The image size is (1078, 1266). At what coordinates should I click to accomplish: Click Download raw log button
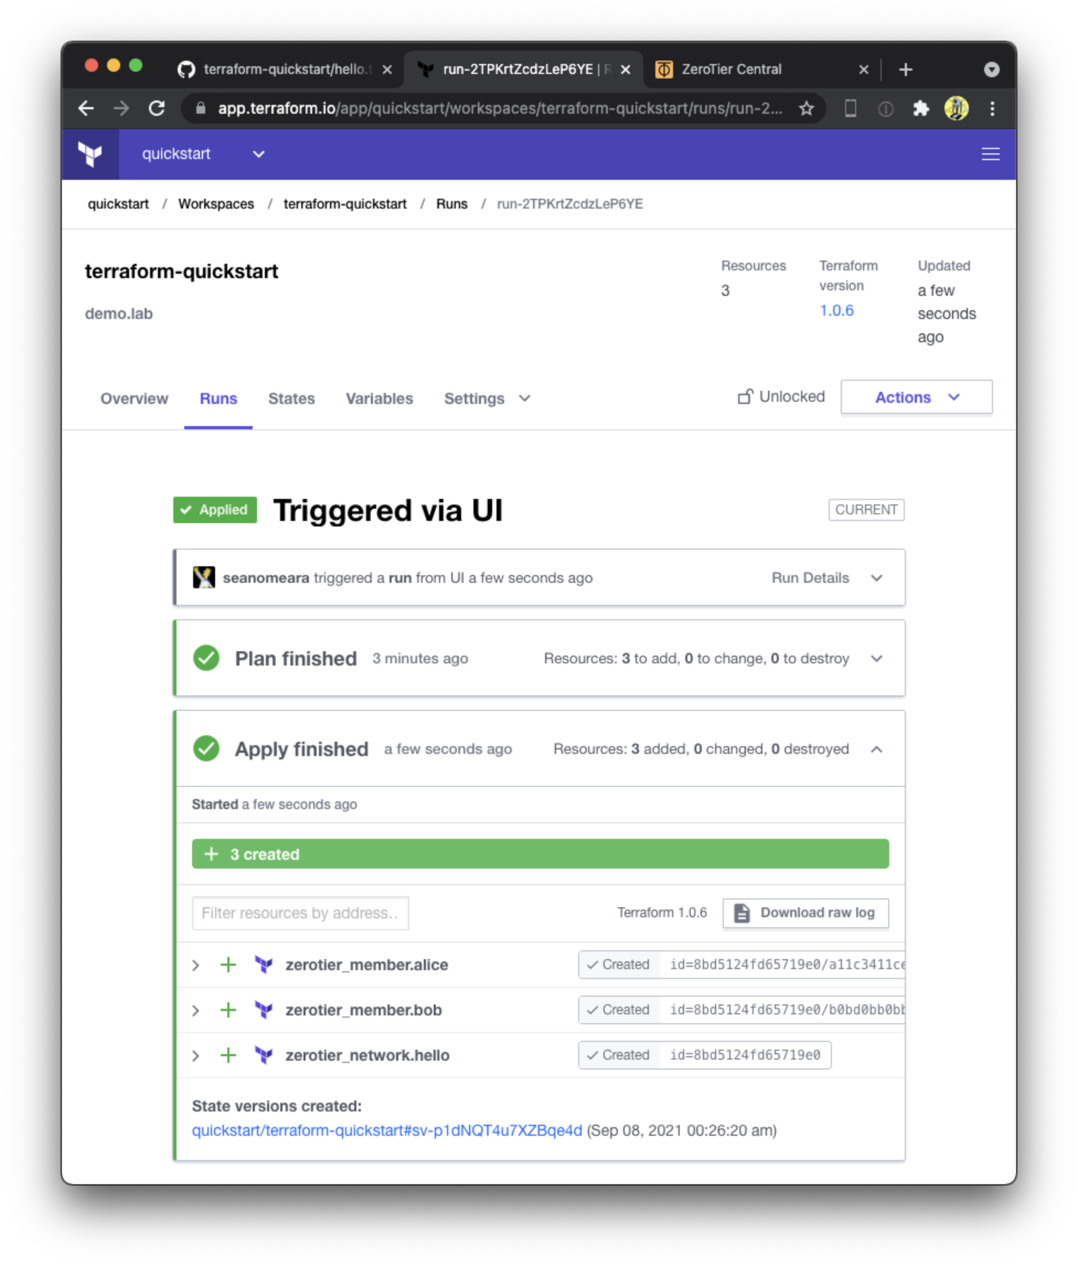[805, 913]
